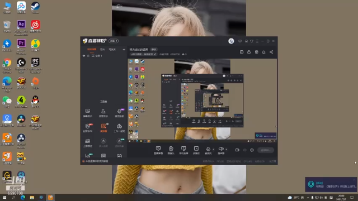Viewport: 358px width, 201px height.
Task: Open the skin shirt icon in title bar
Action: pyautogui.click(x=252, y=41)
